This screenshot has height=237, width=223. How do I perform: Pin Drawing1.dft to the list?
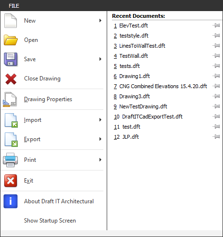point(216,76)
